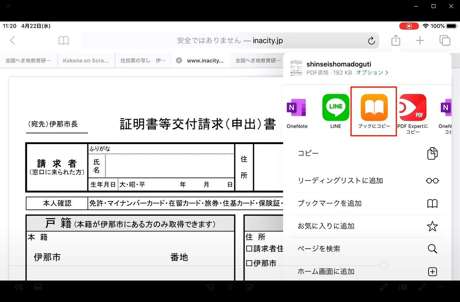
Task: Share to the LINE app icon
Action: coord(335,108)
